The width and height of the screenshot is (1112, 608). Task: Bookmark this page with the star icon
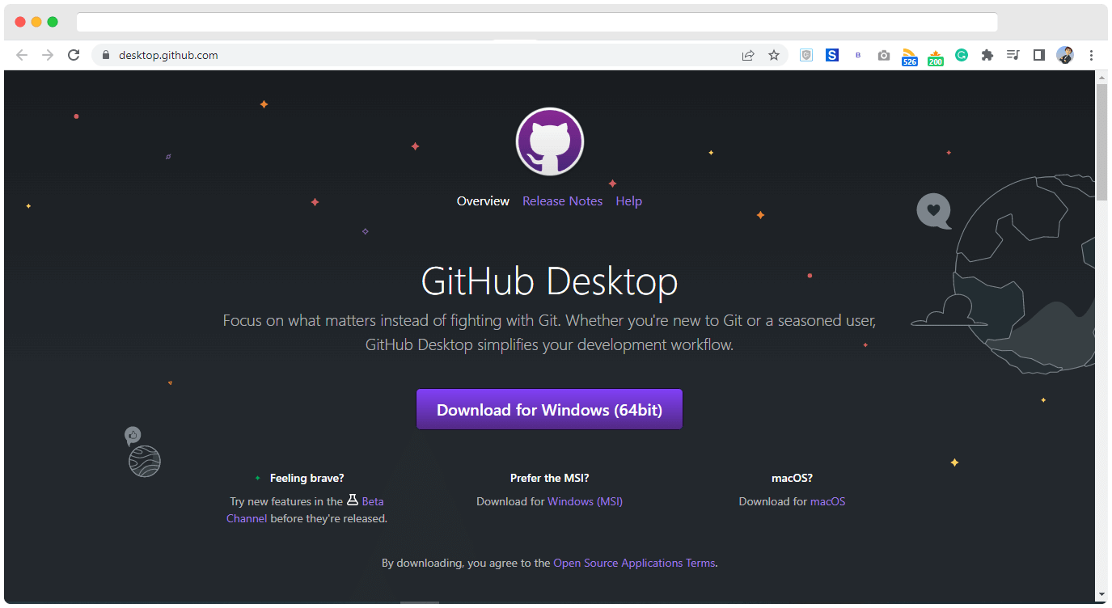(x=774, y=55)
